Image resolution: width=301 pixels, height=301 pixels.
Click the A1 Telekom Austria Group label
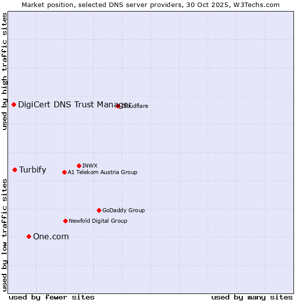point(102,172)
